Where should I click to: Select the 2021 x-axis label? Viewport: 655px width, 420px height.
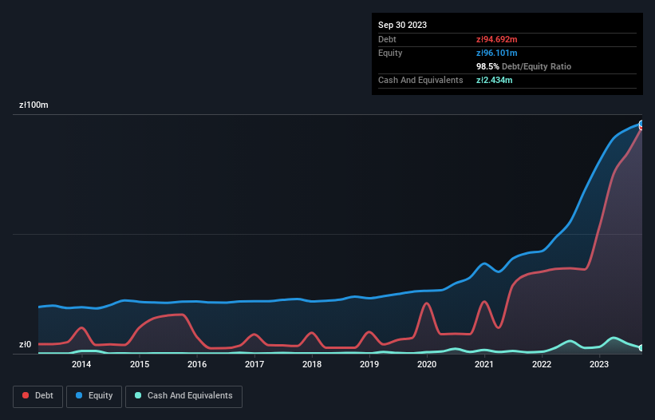484,364
